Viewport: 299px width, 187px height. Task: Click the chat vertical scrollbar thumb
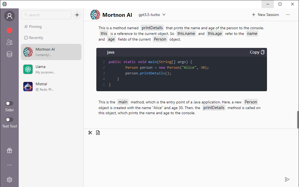click(x=298, y=119)
